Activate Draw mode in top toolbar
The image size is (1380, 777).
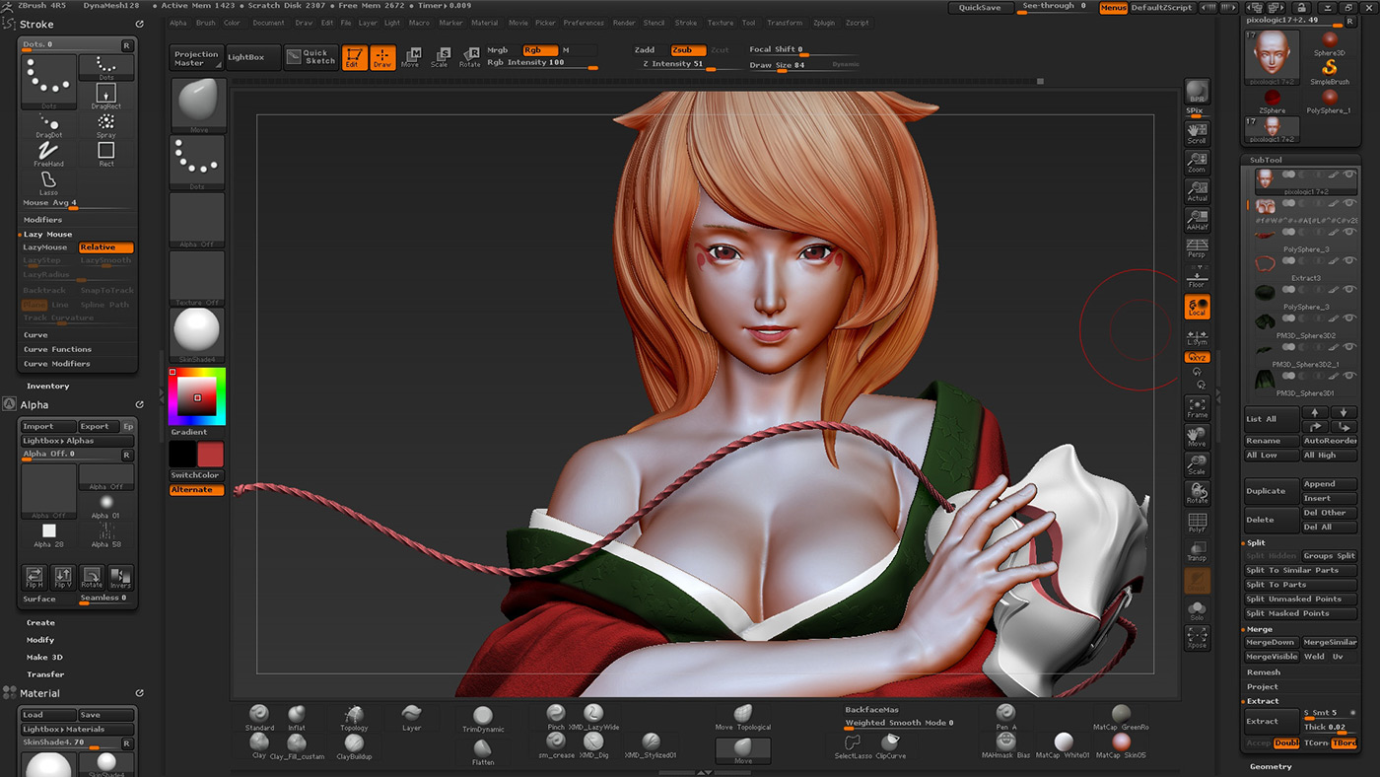[382, 57]
